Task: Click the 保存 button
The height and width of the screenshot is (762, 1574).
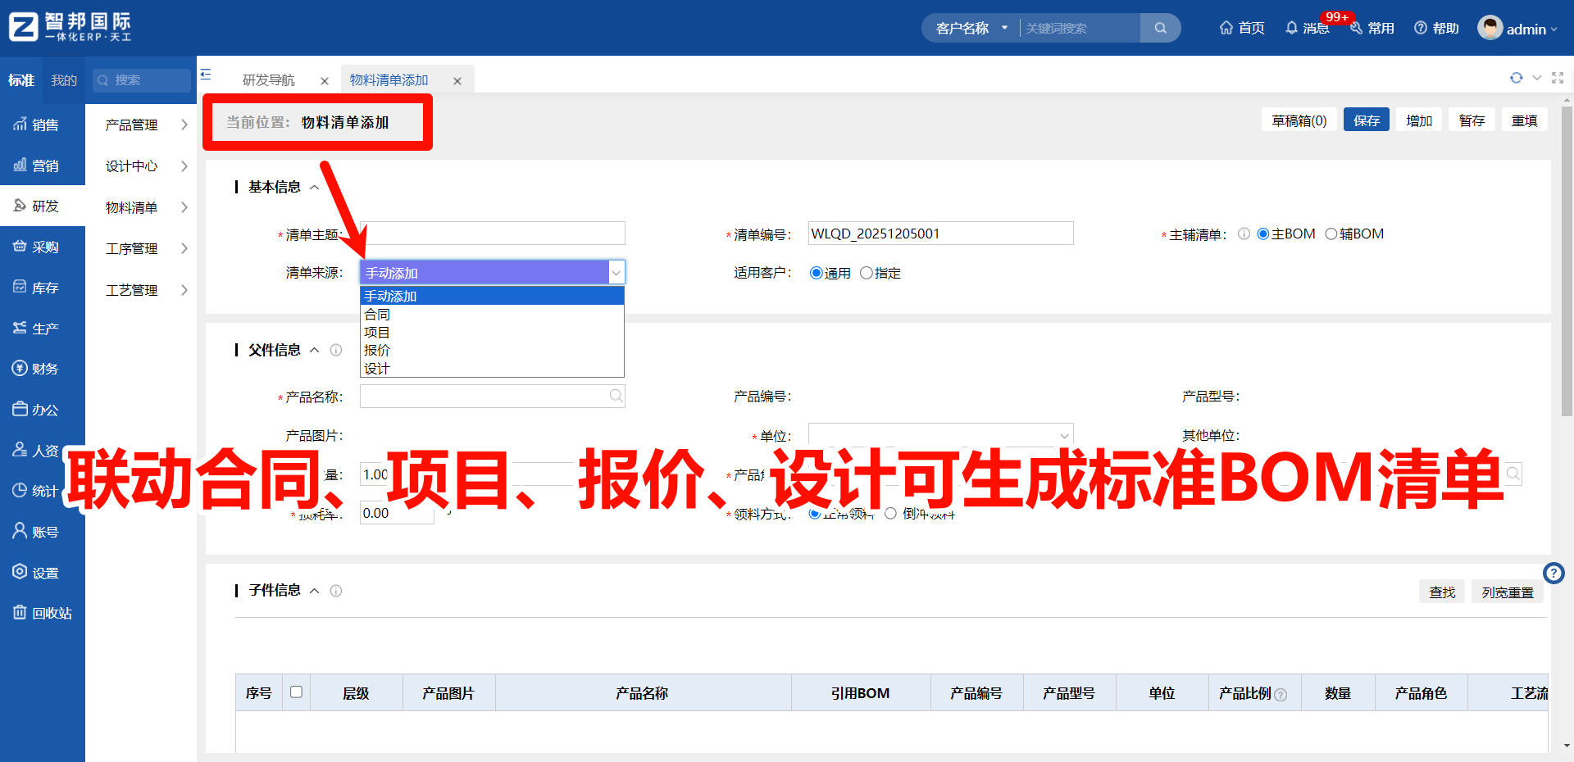Action: pos(1366,120)
